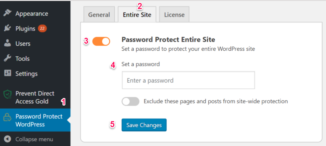Click the Users person icon
This screenshot has height=146, width=326.
click(8, 43)
